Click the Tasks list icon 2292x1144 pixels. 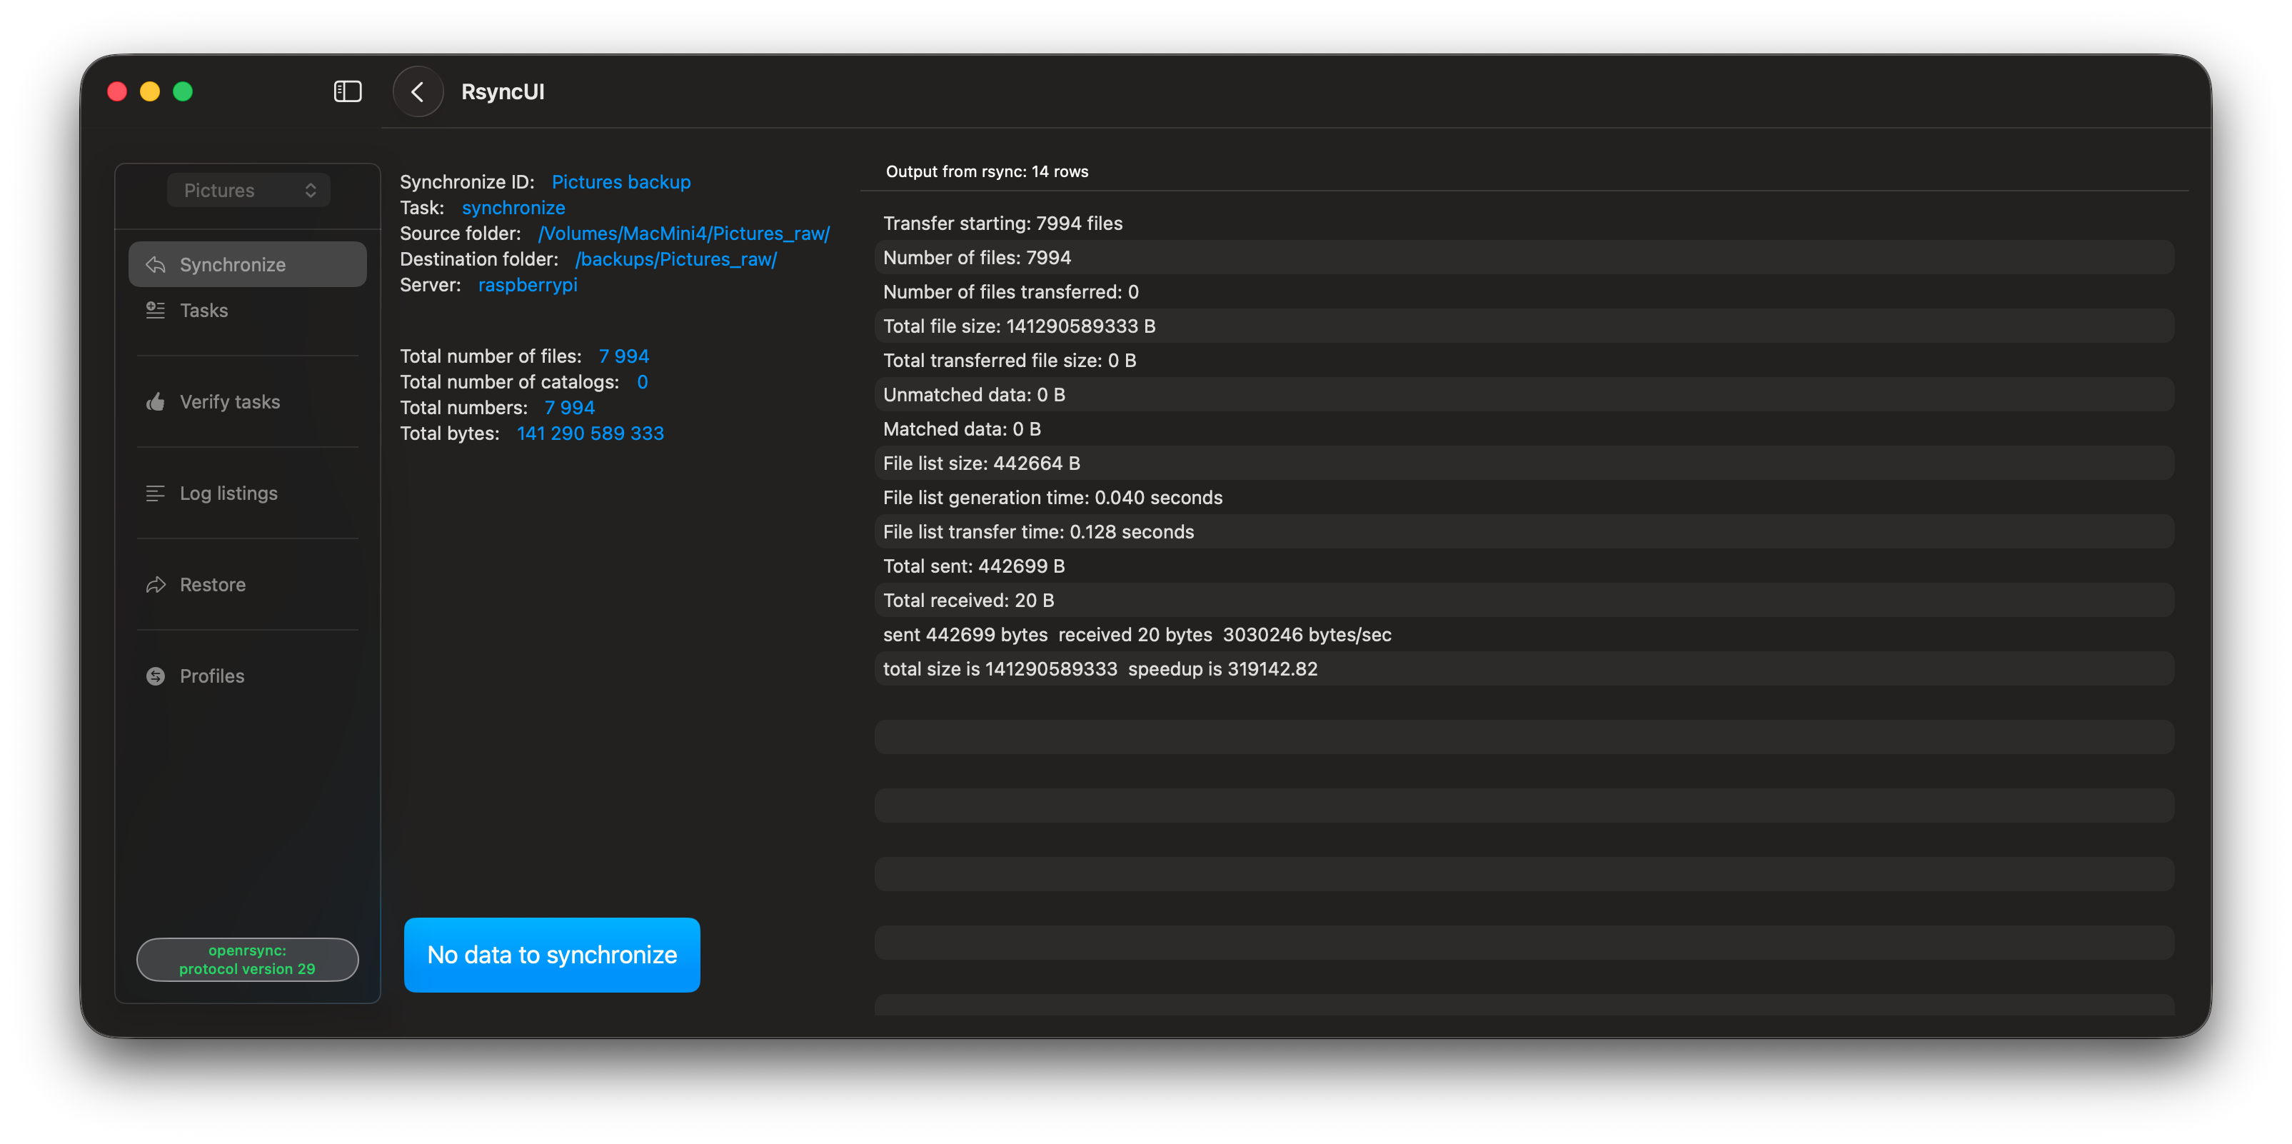(x=156, y=311)
